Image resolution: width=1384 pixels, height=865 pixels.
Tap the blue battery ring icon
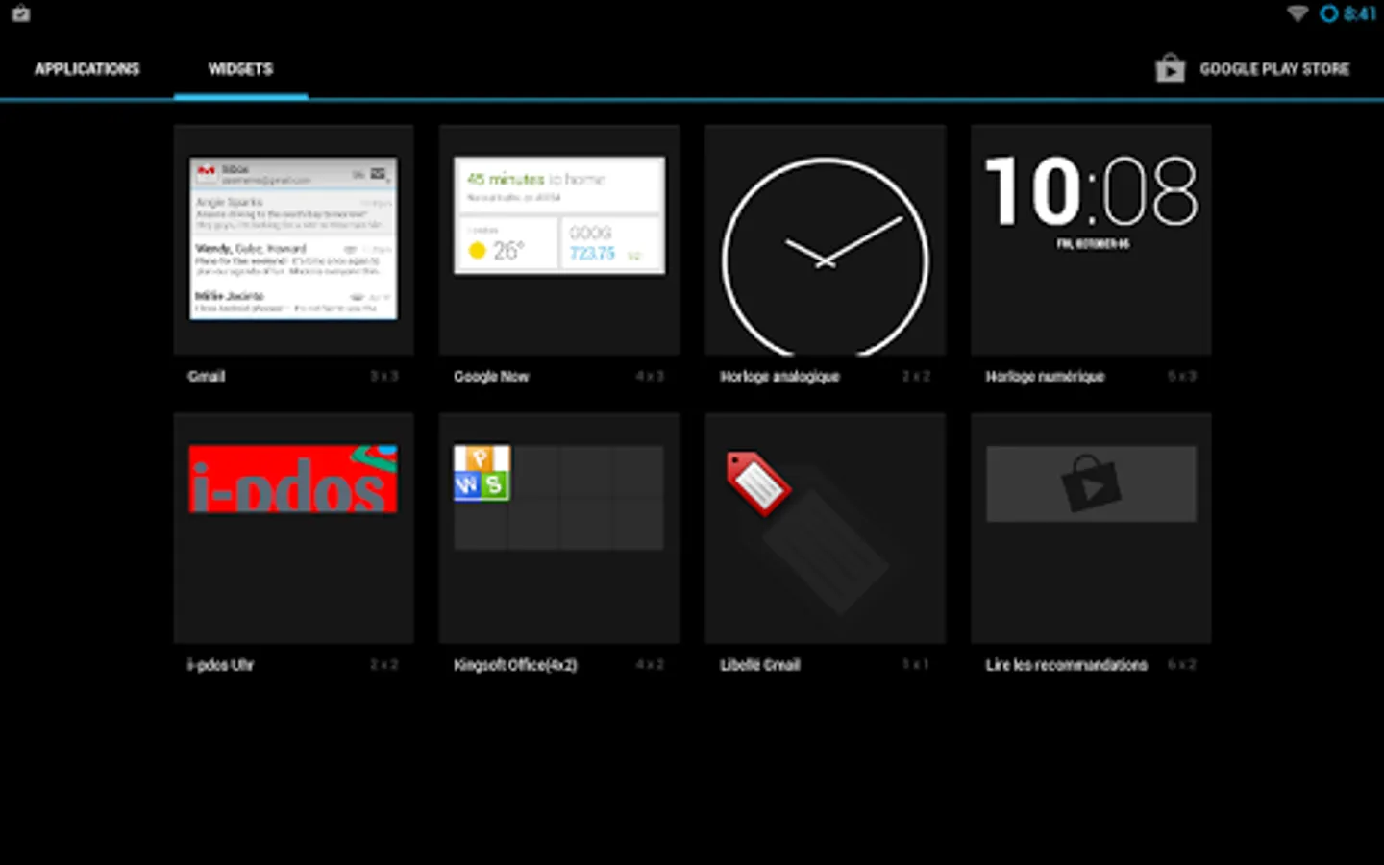click(x=1328, y=13)
